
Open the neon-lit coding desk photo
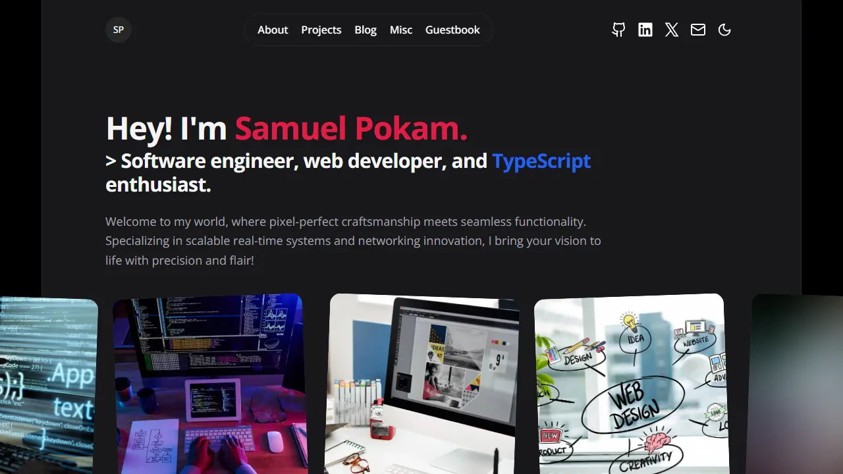[209, 385]
